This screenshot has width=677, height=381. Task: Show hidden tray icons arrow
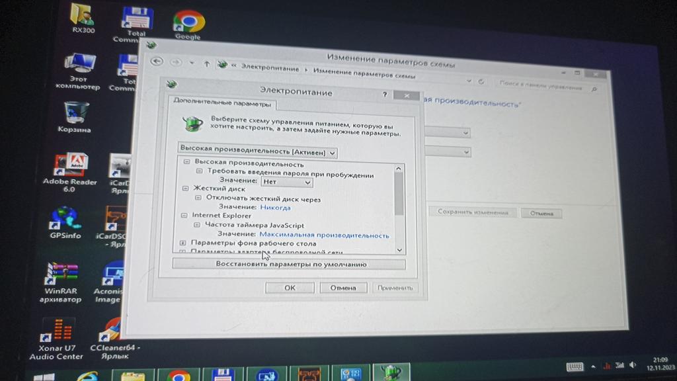[x=593, y=366]
